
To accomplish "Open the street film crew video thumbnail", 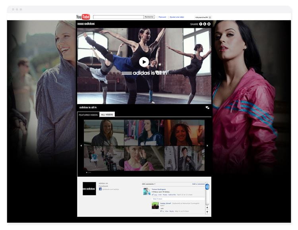I will click(x=104, y=158).
